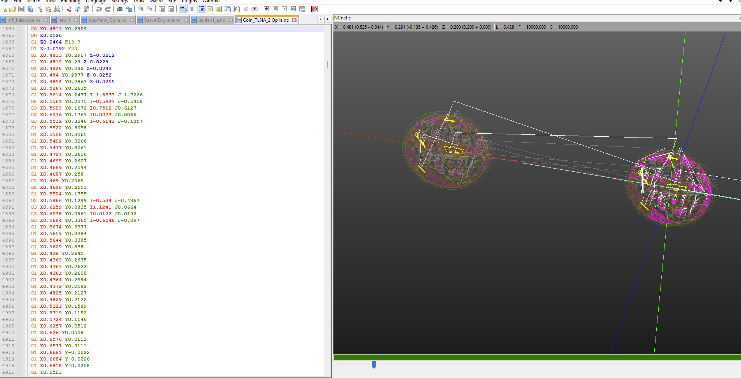Screen dimensions: 741x378
Task: Toggle Show All Characters paragraph symbol
Action: tap(192, 9)
